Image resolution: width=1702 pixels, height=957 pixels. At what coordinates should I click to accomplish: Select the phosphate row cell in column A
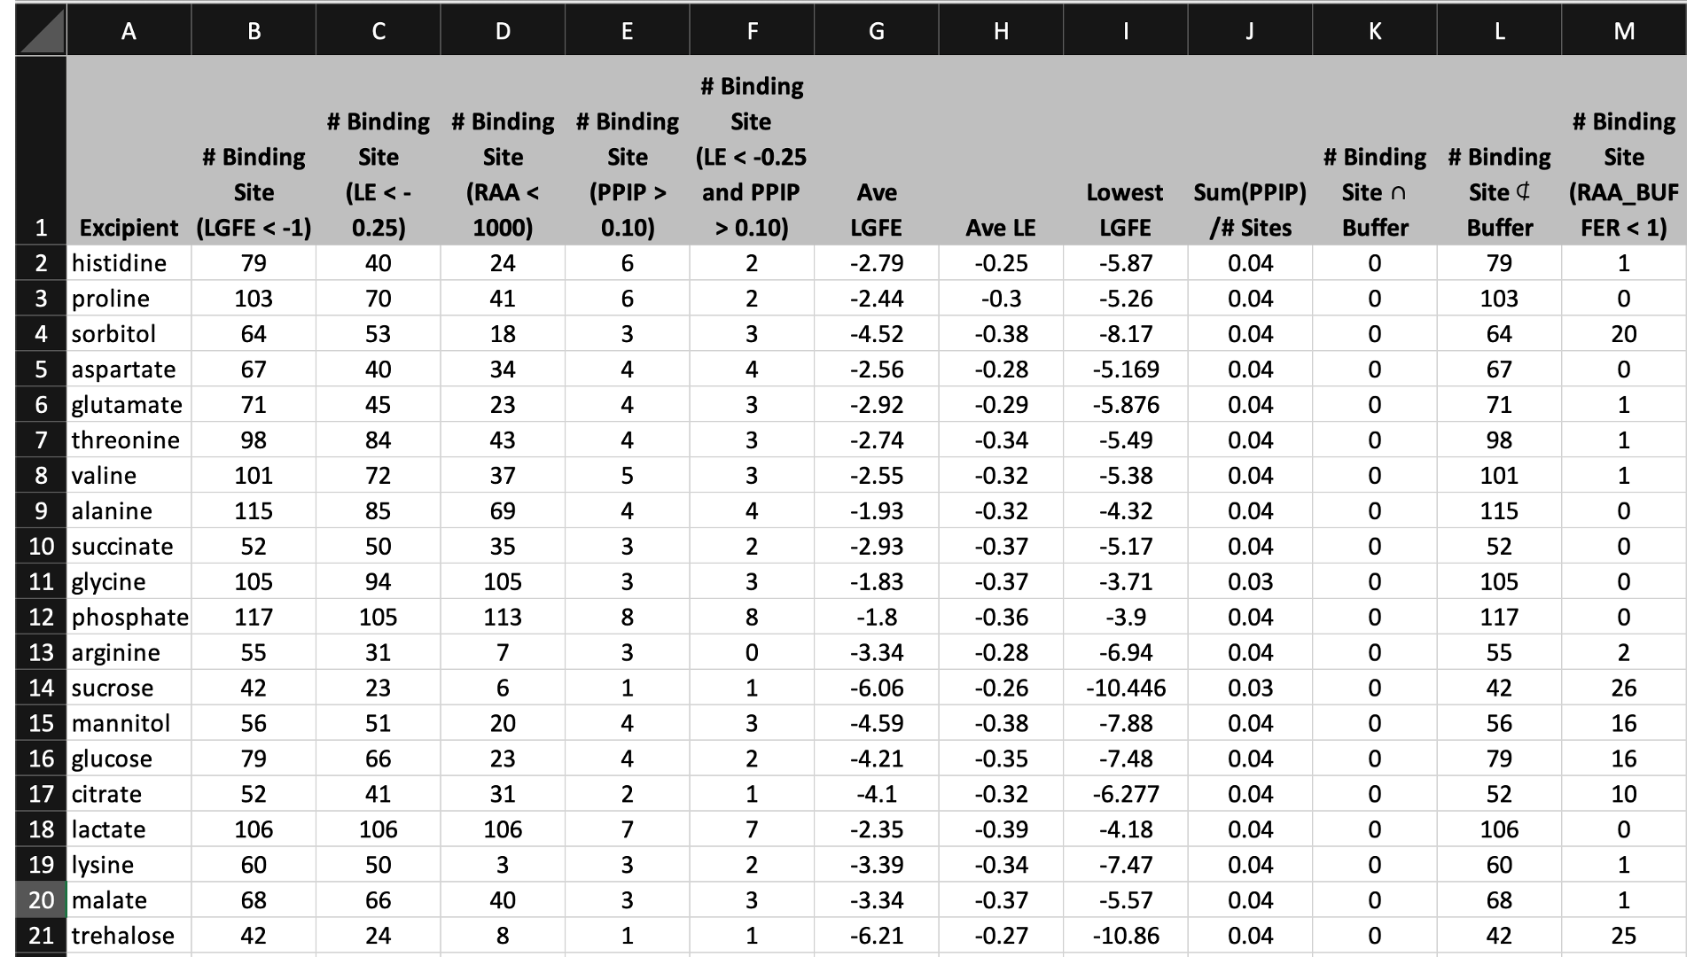click(129, 617)
